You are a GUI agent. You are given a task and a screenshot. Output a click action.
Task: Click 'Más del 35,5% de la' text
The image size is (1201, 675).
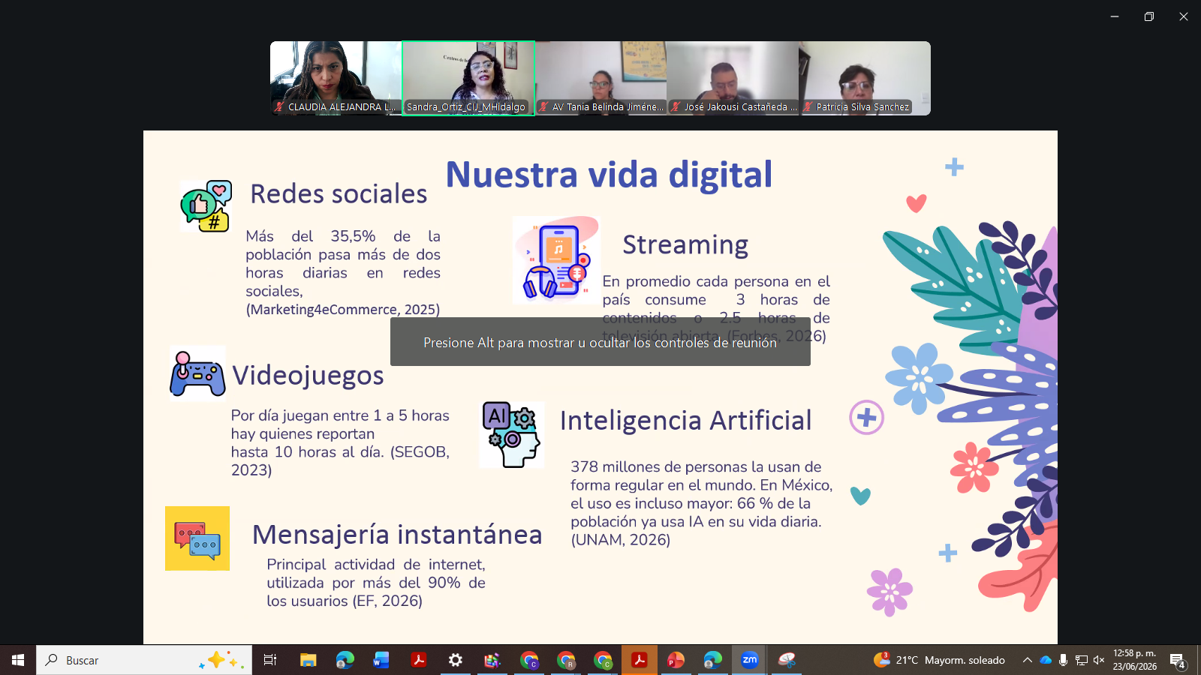point(343,236)
